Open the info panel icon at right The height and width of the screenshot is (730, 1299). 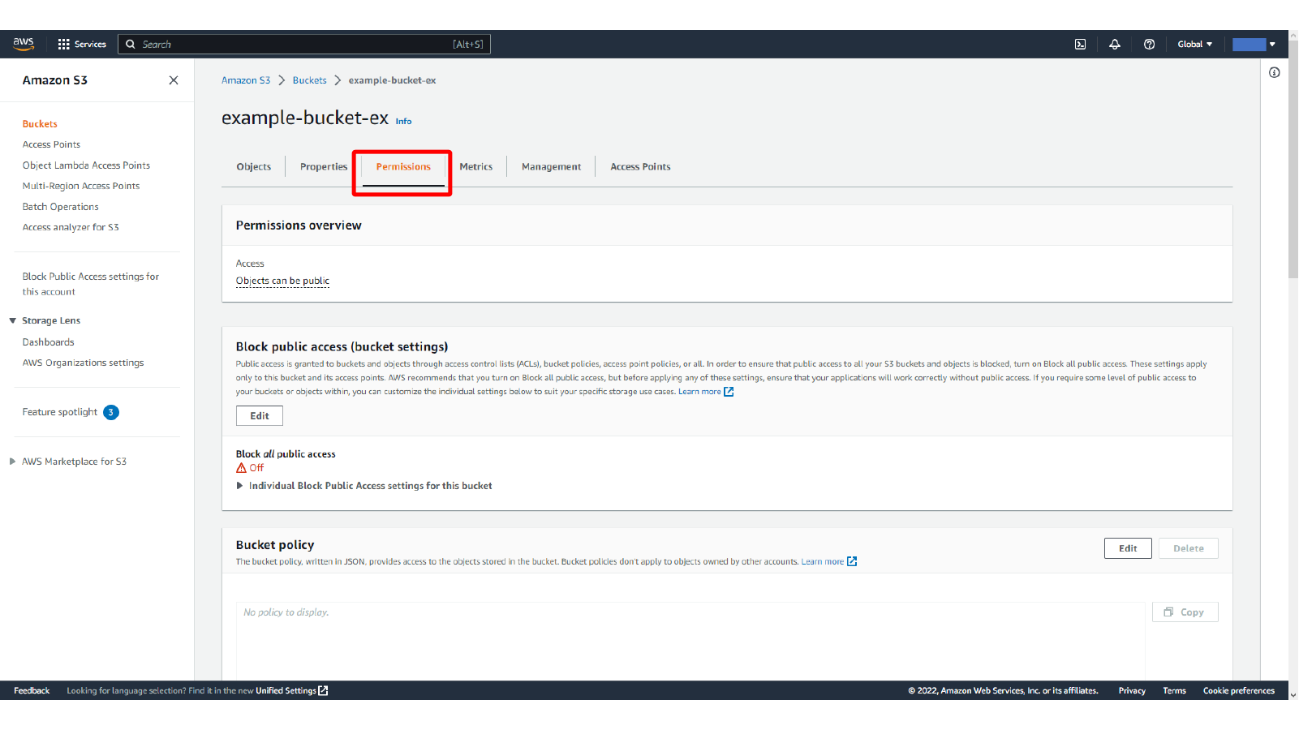(1275, 73)
